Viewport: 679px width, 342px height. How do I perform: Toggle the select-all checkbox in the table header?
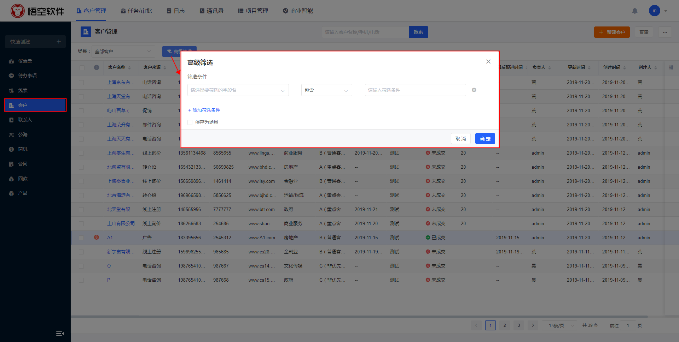82,67
